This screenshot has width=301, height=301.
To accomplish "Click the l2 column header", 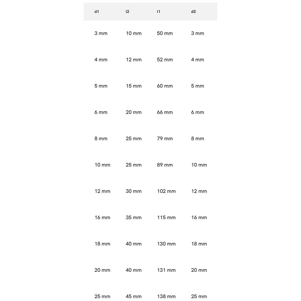I will [x=127, y=12].
